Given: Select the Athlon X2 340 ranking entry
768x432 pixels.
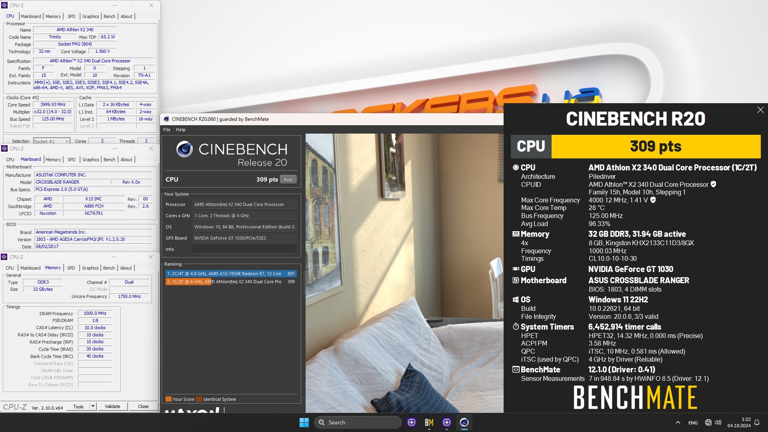Looking at the screenshot, I should pyautogui.click(x=231, y=282).
